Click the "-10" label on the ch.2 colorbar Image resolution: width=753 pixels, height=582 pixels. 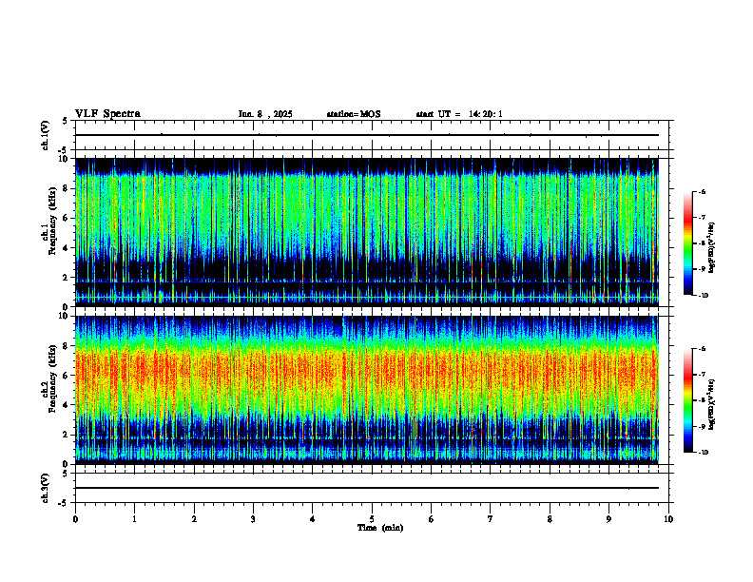[x=703, y=453]
